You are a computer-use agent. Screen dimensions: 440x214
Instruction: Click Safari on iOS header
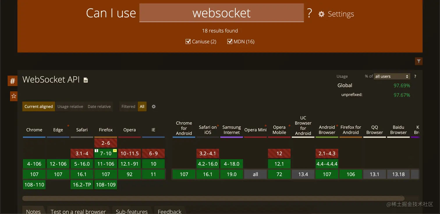pos(208,130)
